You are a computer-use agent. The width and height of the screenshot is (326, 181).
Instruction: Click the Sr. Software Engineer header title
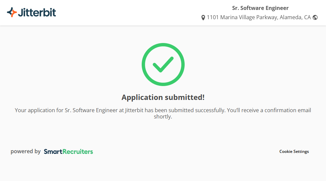(x=260, y=8)
